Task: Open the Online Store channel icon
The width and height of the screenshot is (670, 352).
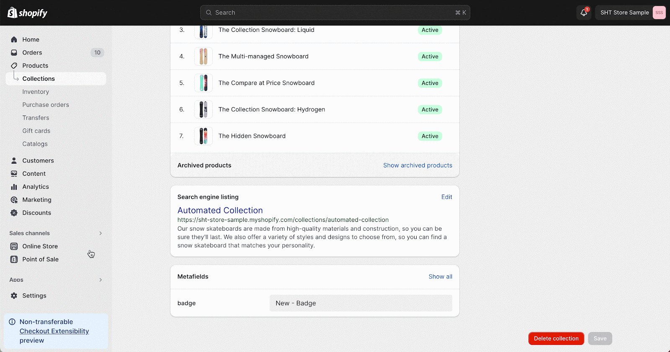Action: click(x=14, y=246)
